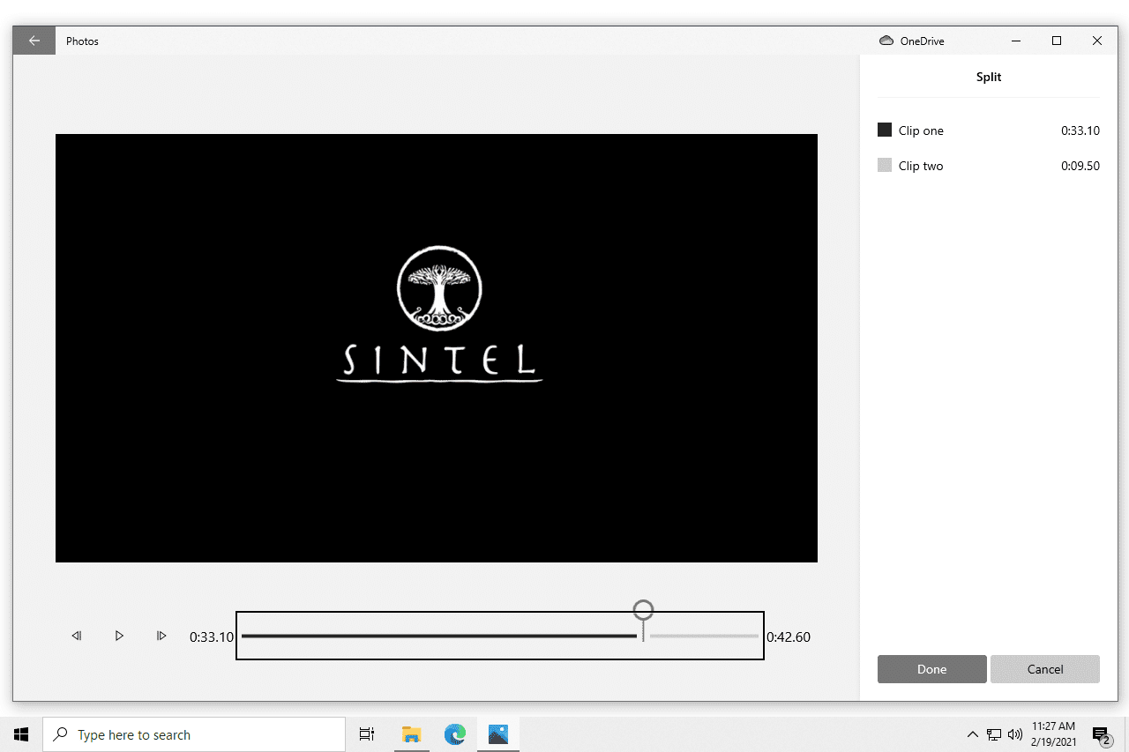The width and height of the screenshot is (1129, 752).
Task: Click Clip two duration 0:09.50
Action: 1080,166
